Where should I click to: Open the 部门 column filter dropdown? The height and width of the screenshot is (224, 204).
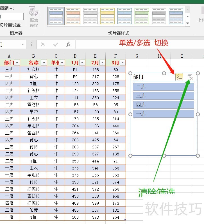coord(17,63)
